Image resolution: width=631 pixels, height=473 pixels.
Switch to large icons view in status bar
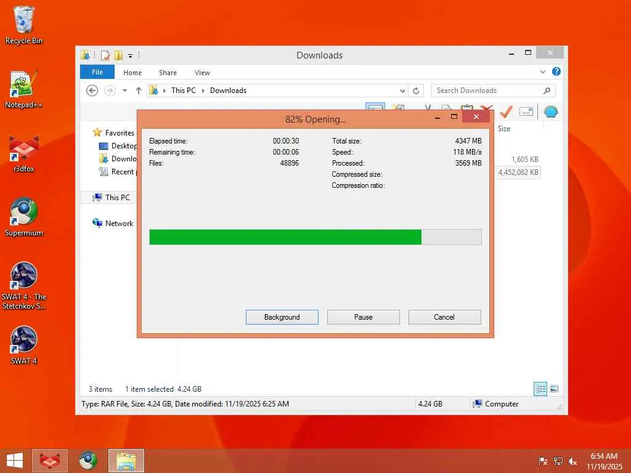coord(554,389)
